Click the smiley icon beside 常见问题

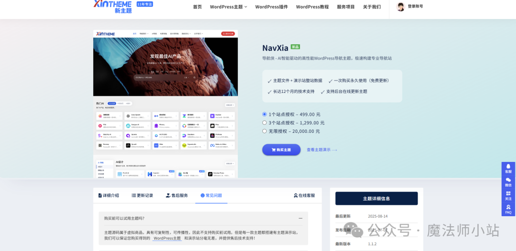(203, 196)
